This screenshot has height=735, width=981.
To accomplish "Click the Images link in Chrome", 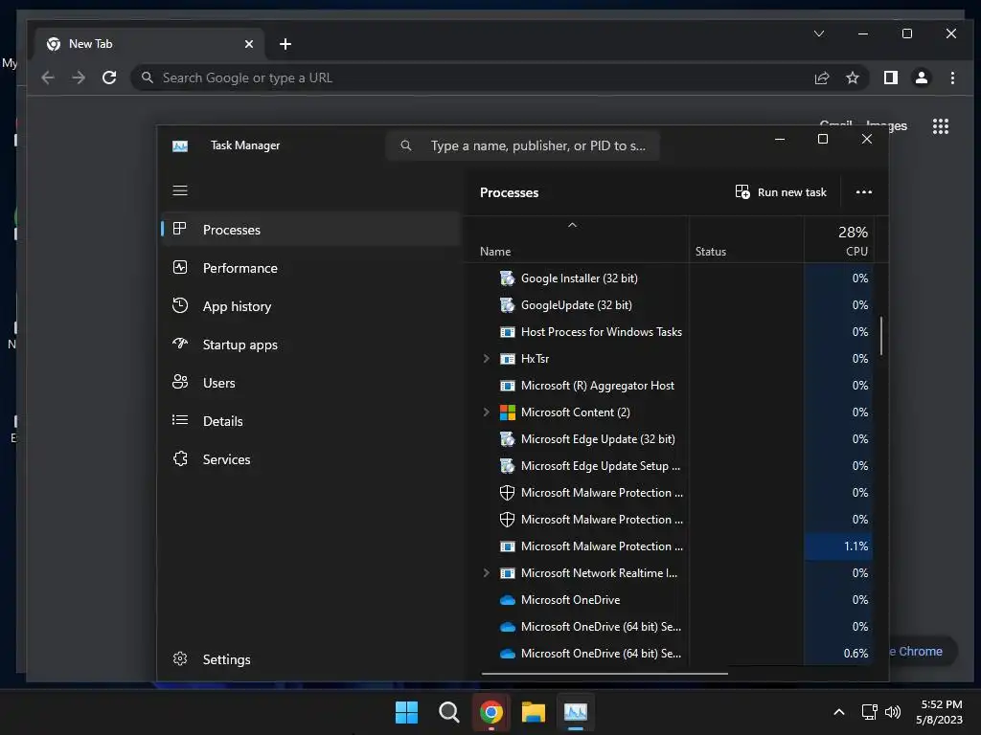I will tap(886, 125).
